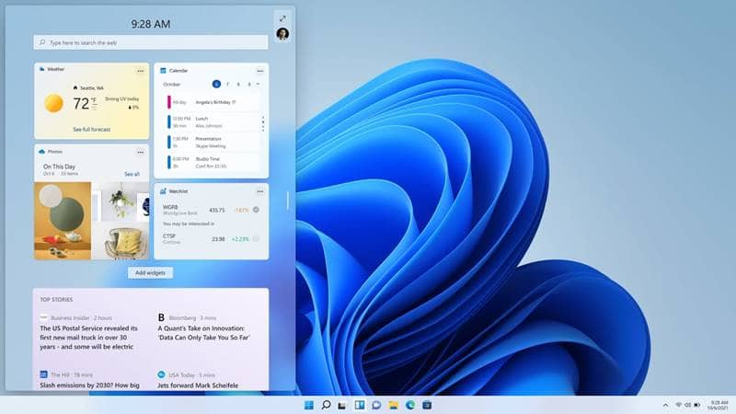Click the magnifier icon in the search box
736x414 pixels.
coord(42,42)
